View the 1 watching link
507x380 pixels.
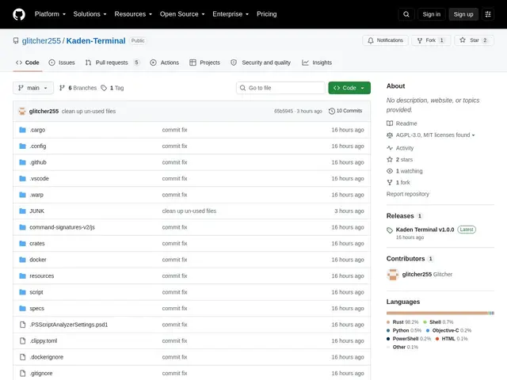coord(405,171)
